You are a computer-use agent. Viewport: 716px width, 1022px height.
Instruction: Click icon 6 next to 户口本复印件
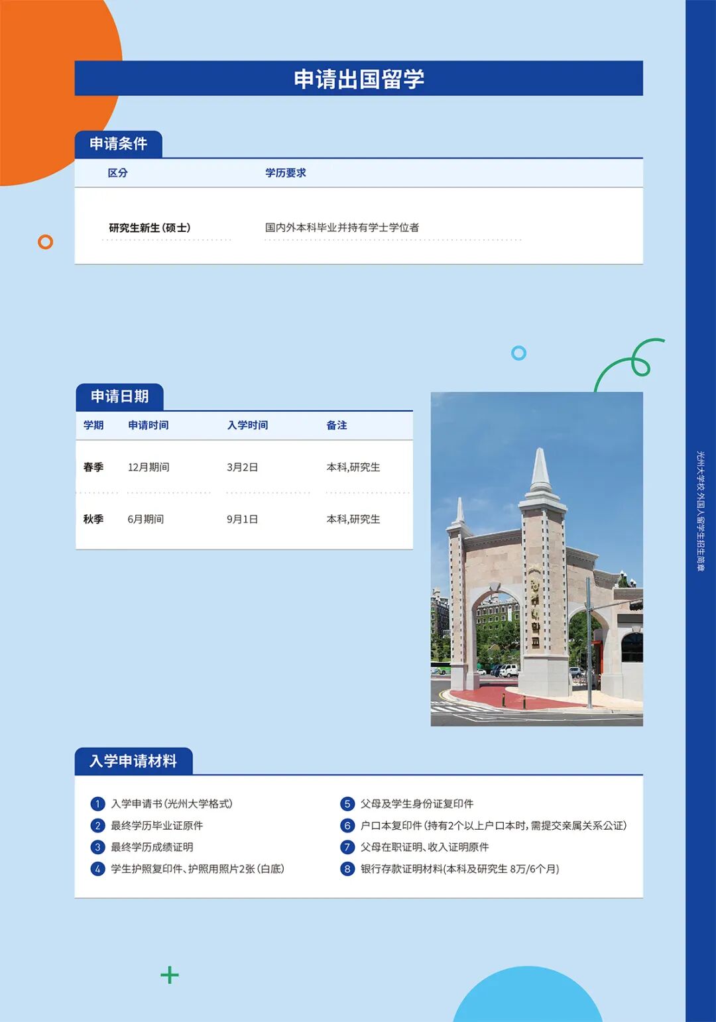coord(346,826)
